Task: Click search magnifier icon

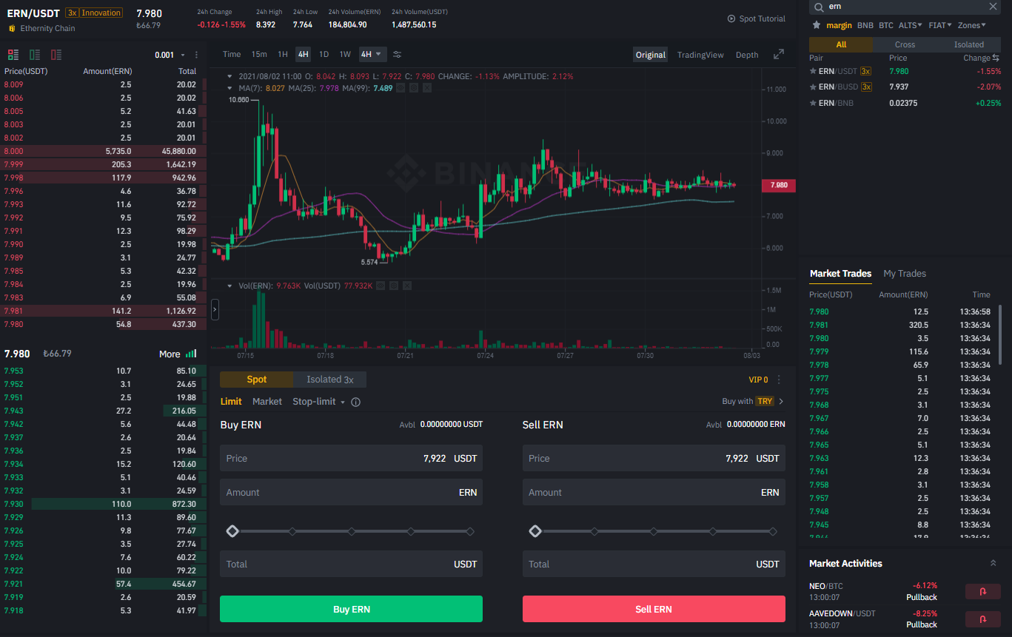Action: tap(818, 6)
